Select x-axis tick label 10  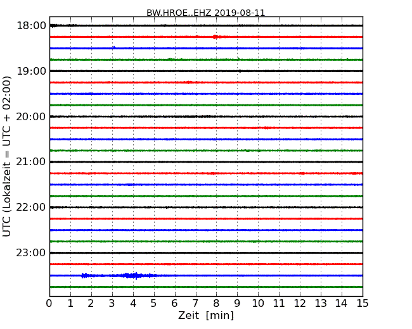point(258,304)
